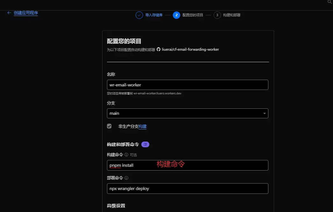Image resolution: width=333 pixels, height=212 pixels.
Task: Open the search magnifier at top right
Action: click(x=330, y=2)
